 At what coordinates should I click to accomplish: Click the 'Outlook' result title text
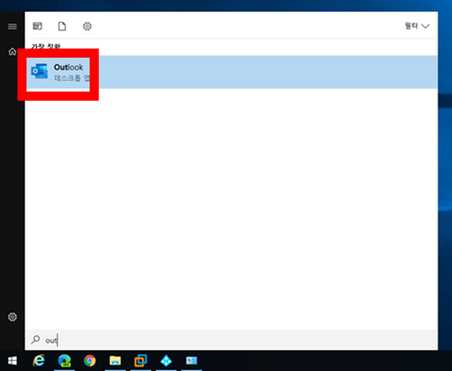coord(69,67)
